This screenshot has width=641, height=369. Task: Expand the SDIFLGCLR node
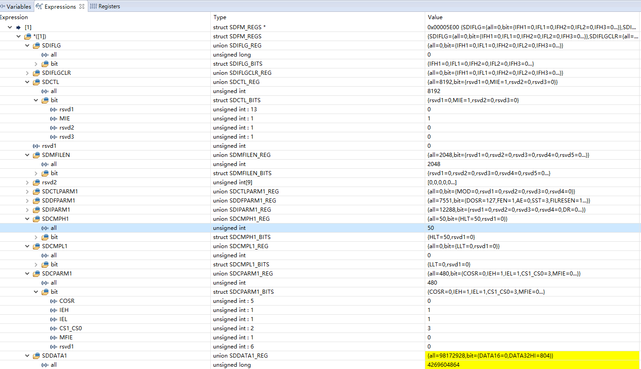[27, 73]
